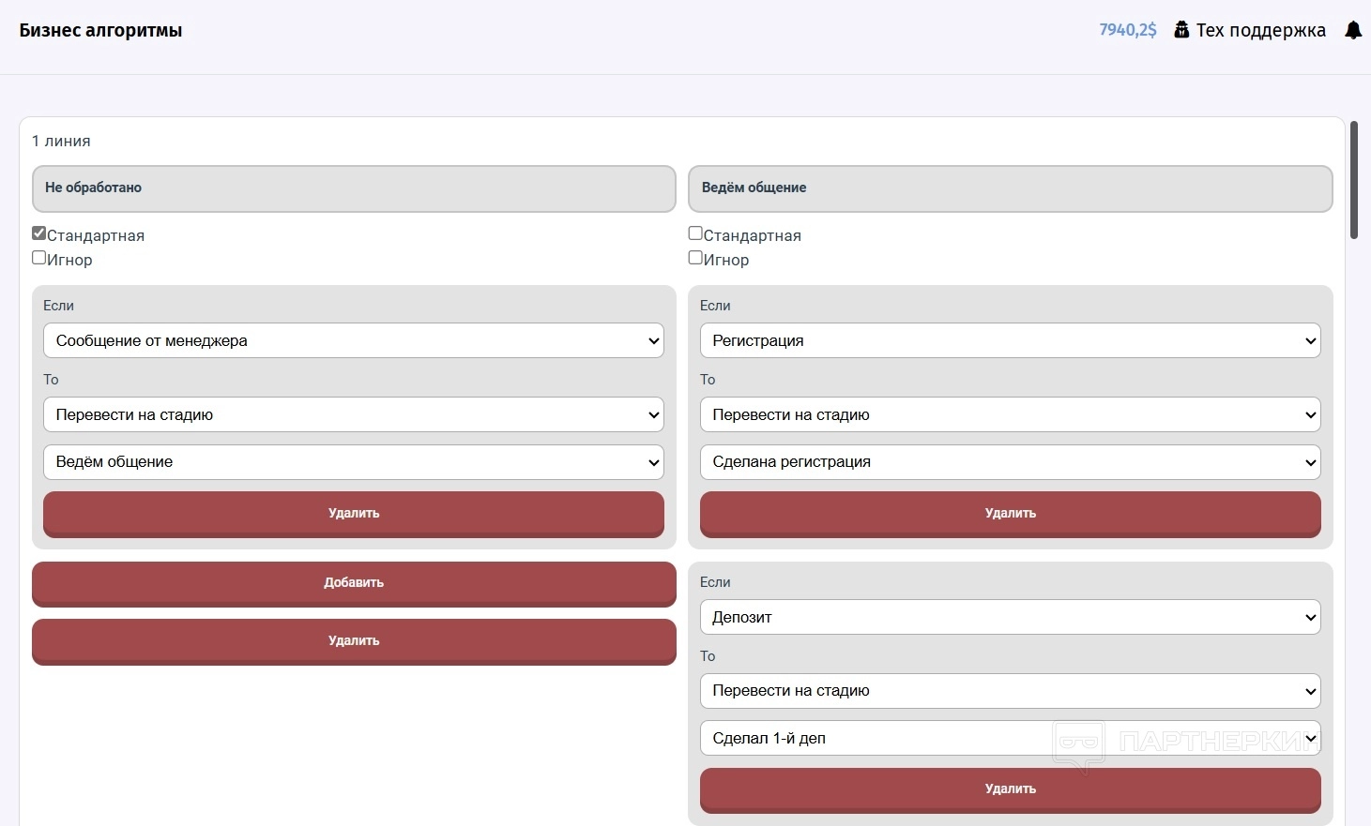Open the Сделана регистрация stage dropdown
1371x826 pixels.
(1010, 462)
